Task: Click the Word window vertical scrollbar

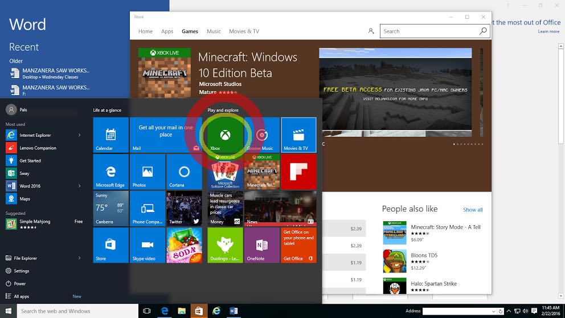Action: tap(560, 172)
